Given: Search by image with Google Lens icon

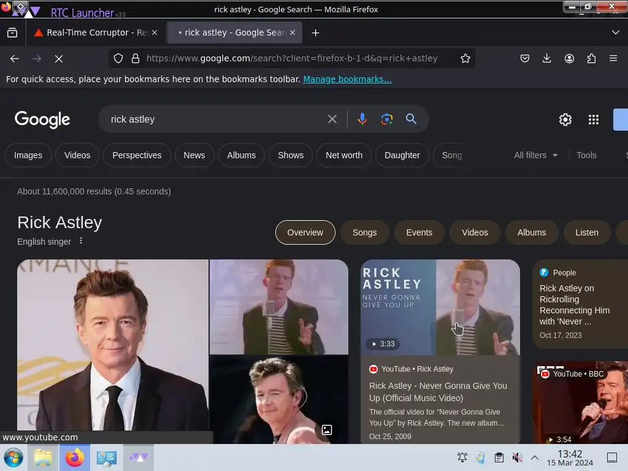Looking at the screenshot, I should pos(386,119).
